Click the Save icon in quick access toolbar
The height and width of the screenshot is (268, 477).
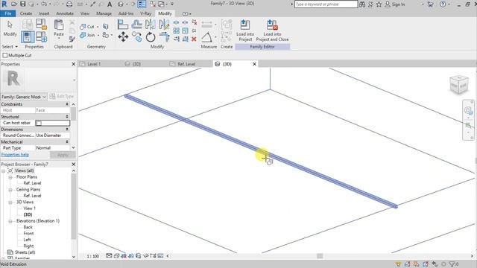[23, 4]
